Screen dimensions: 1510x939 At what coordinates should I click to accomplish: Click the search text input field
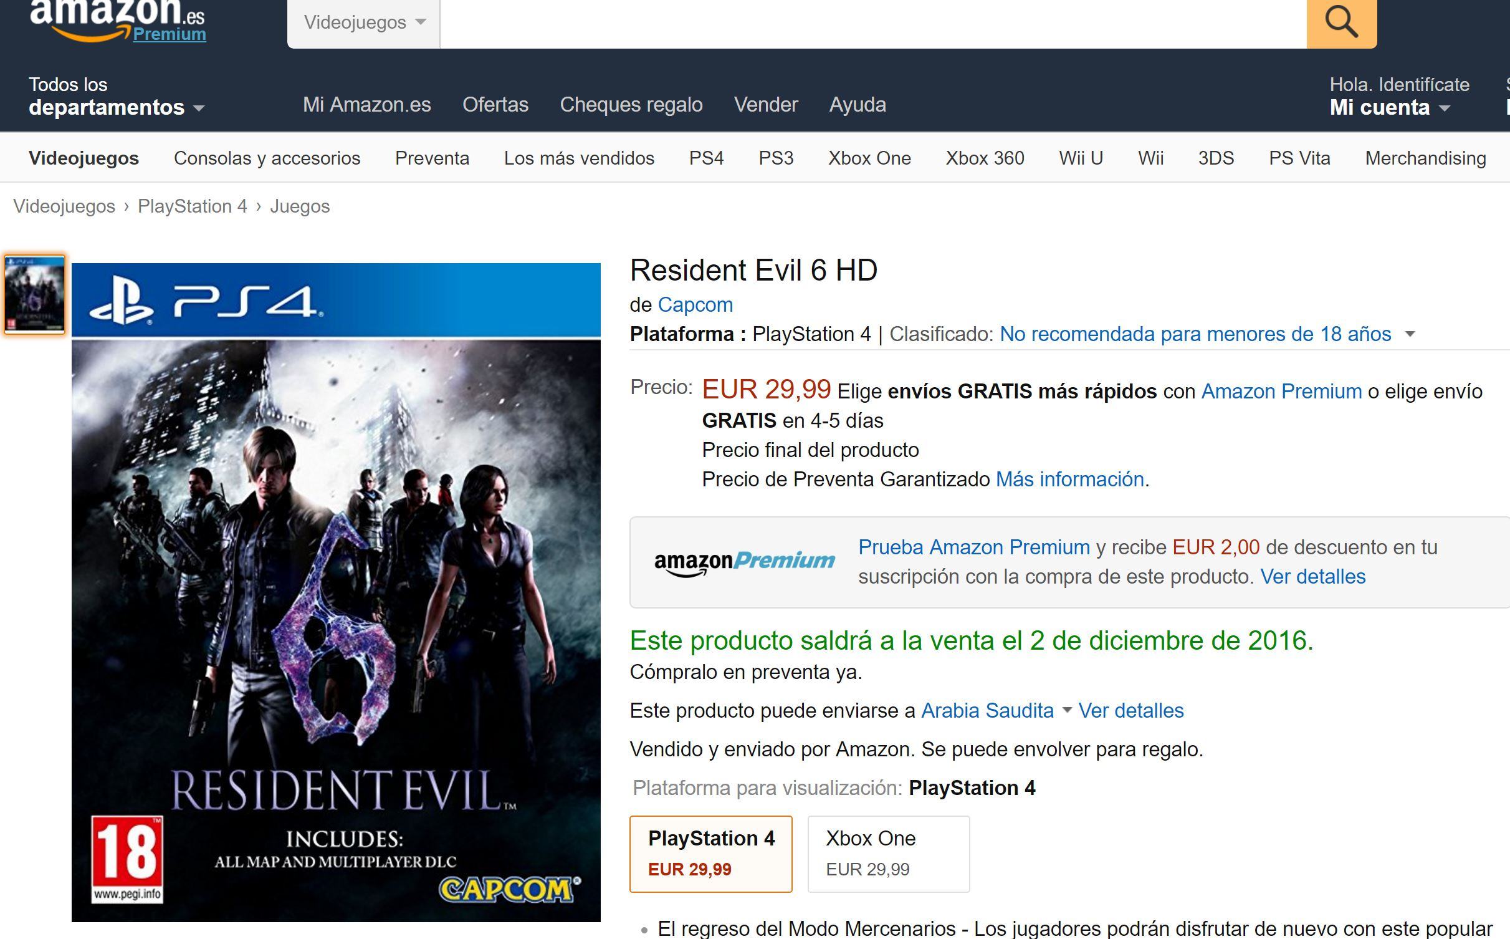click(872, 22)
